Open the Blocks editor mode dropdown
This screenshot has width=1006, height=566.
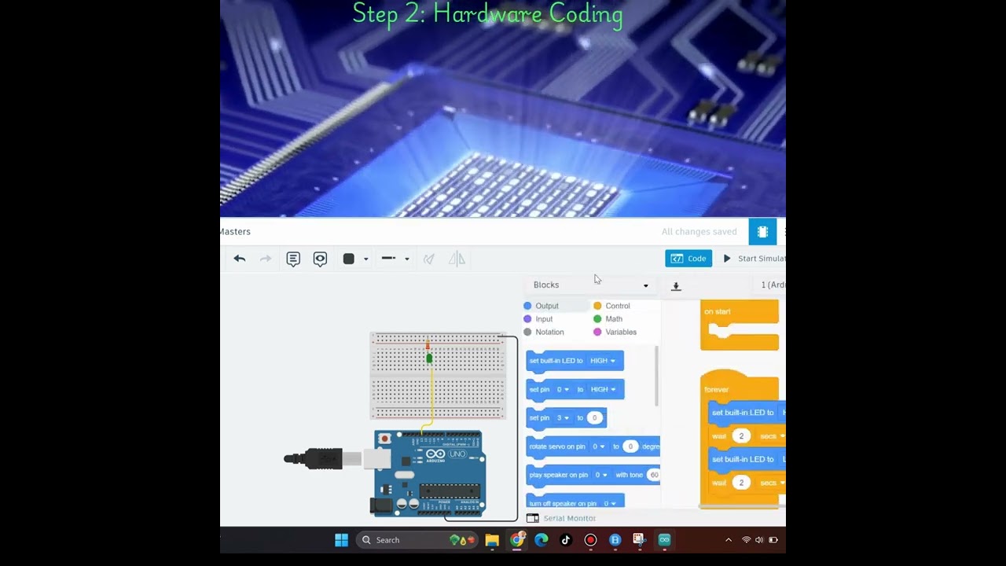(x=591, y=285)
